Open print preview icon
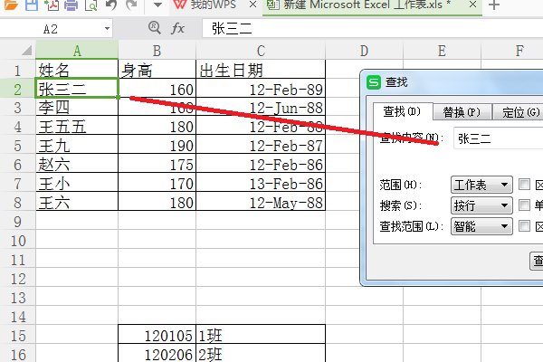The image size is (543, 362). click(90, 5)
